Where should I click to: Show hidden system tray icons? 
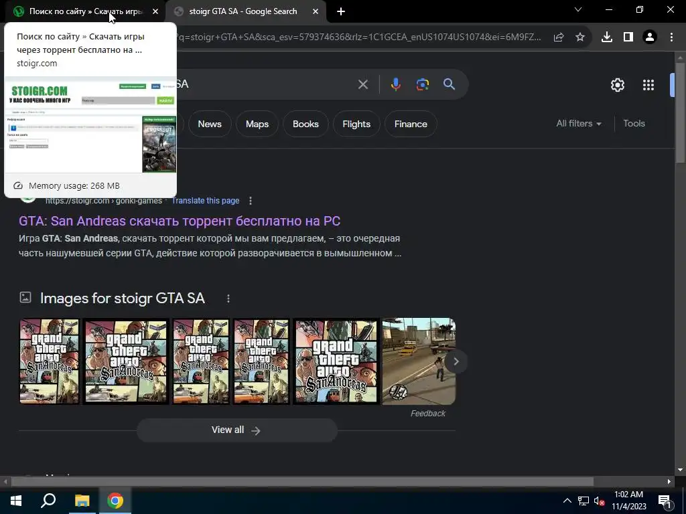point(567,501)
